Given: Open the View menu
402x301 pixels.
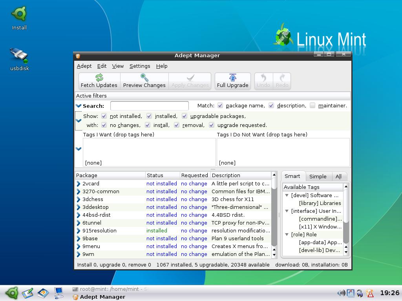Looking at the screenshot, I should pos(118,66).
